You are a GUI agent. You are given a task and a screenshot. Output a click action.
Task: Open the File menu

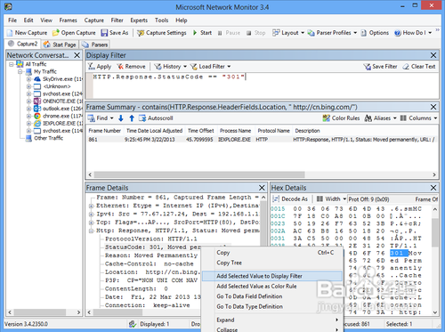pyautogui.click(x=12, y=20)
